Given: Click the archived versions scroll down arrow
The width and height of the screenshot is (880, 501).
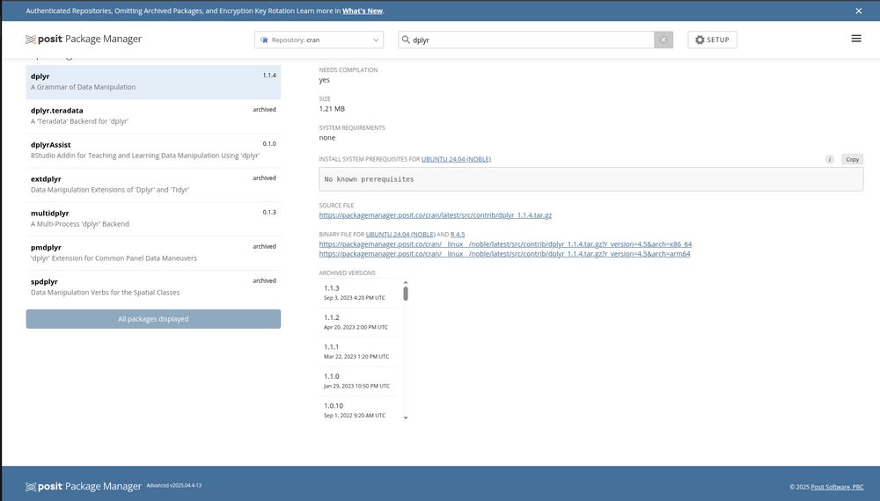Looking at the screenshot, I should [x=405, y=418].
